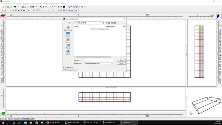222x125 pixels.
Task: Open the Grid menu
Action: [10, 4]
